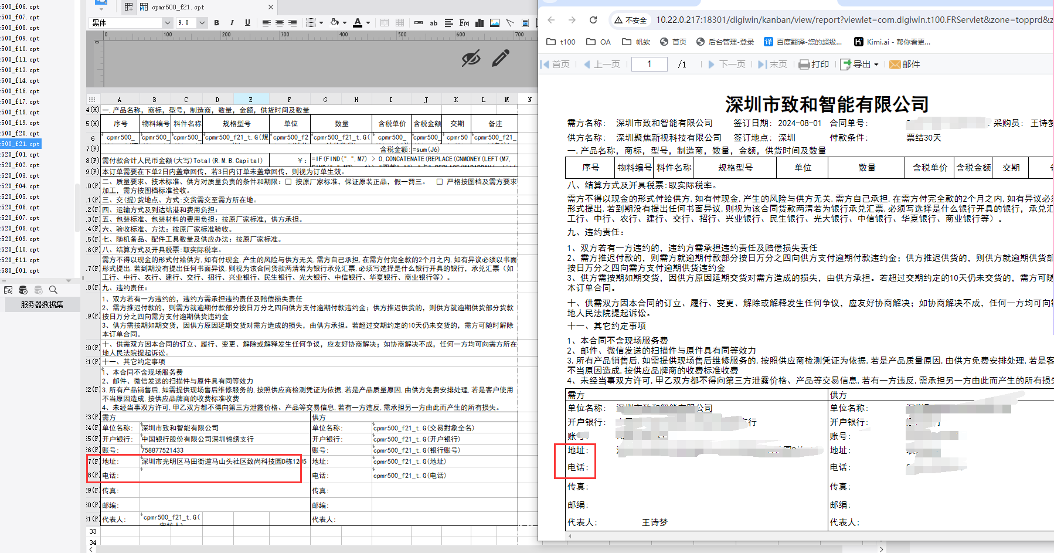Viewport: 1054px width, 553px height.
Task: Insert a slope line element
Action: tap(510, 23)
